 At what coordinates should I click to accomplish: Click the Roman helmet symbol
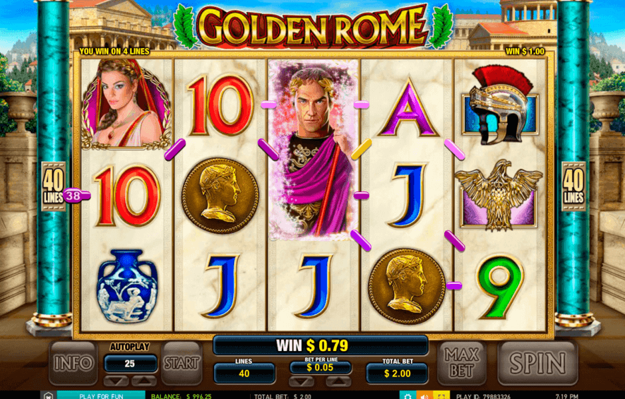tap(500, 105)
